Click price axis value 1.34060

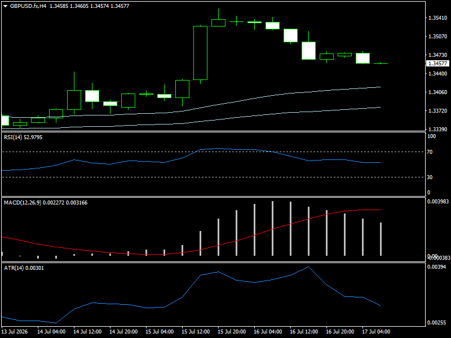(x=438, y=92)
